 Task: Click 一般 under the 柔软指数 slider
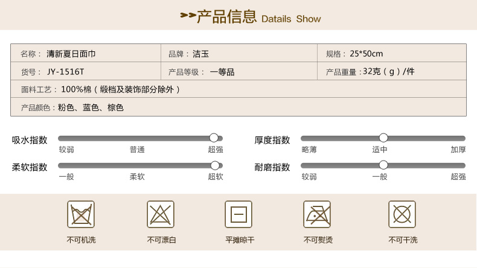click(66, 177)
